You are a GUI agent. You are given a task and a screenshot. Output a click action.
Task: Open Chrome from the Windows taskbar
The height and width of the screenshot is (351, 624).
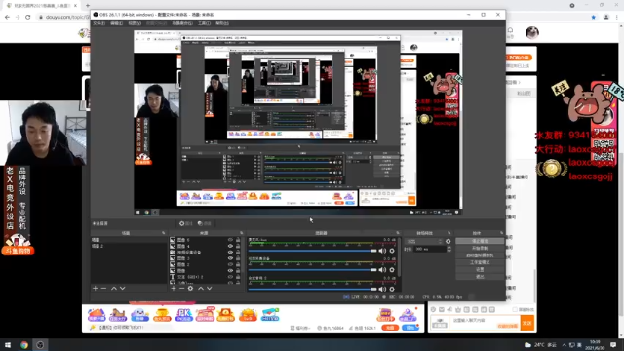[24, 344]
